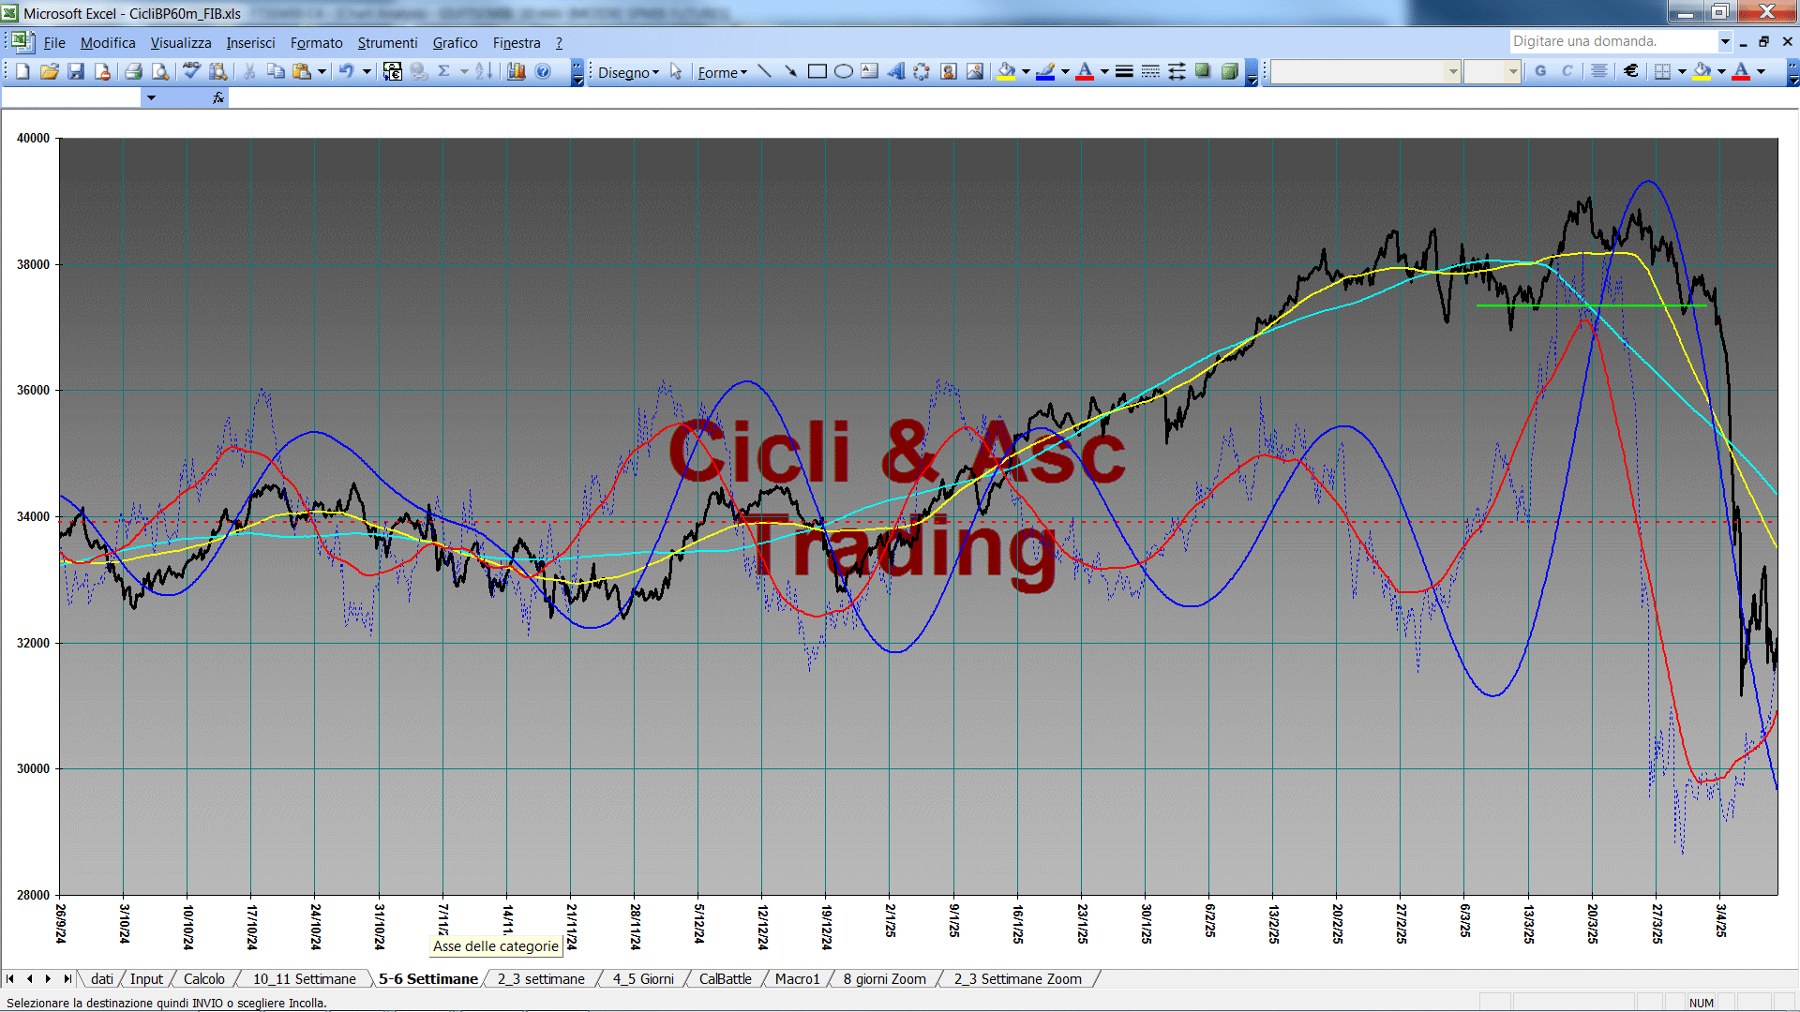Image resolution: width=1800 pixels, height=1012 pixels.
Task: Click the Line Style icon
Action: point(1124,71)
